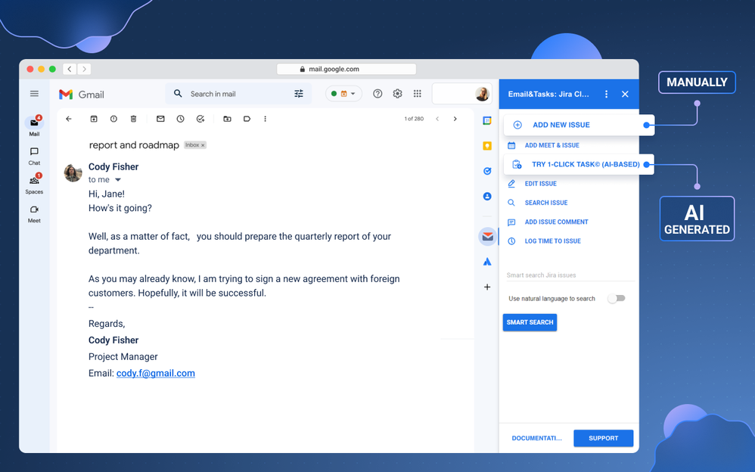The width and height of the screenshot is (755, 472).
Task: Go forward with browser forward button
Action: pyautogui.click(x=84, y=69)
